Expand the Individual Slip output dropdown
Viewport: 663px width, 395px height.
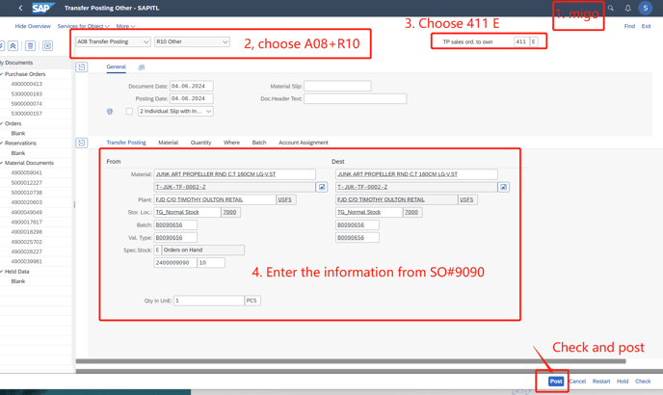click(208, 112)
